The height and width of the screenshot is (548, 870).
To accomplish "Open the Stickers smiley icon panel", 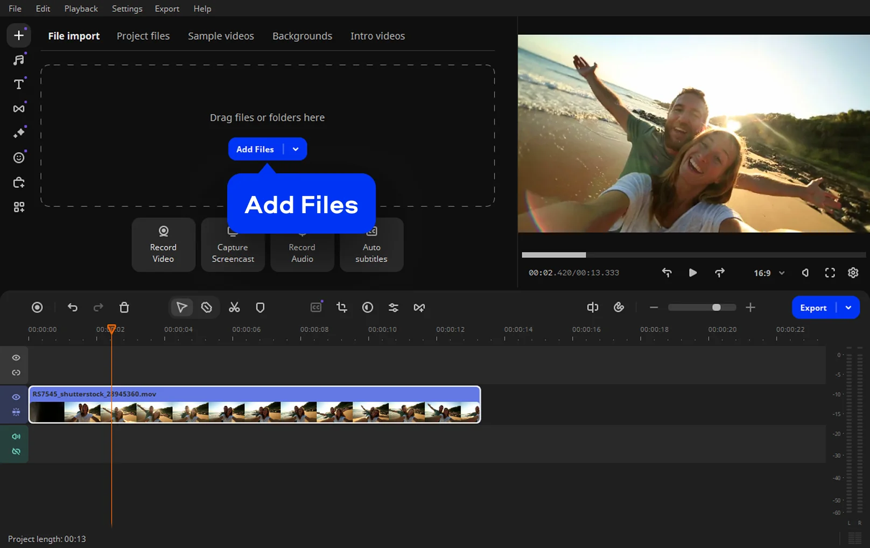I will click(x=19, y=158).
